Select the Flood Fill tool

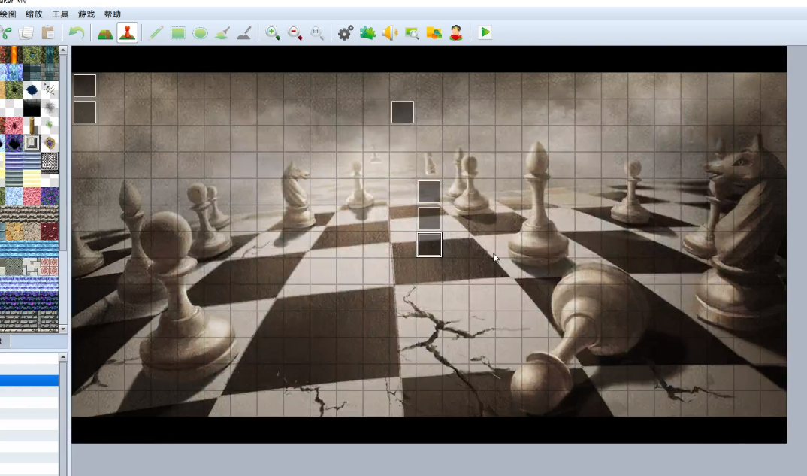click(x=222, y=33)
